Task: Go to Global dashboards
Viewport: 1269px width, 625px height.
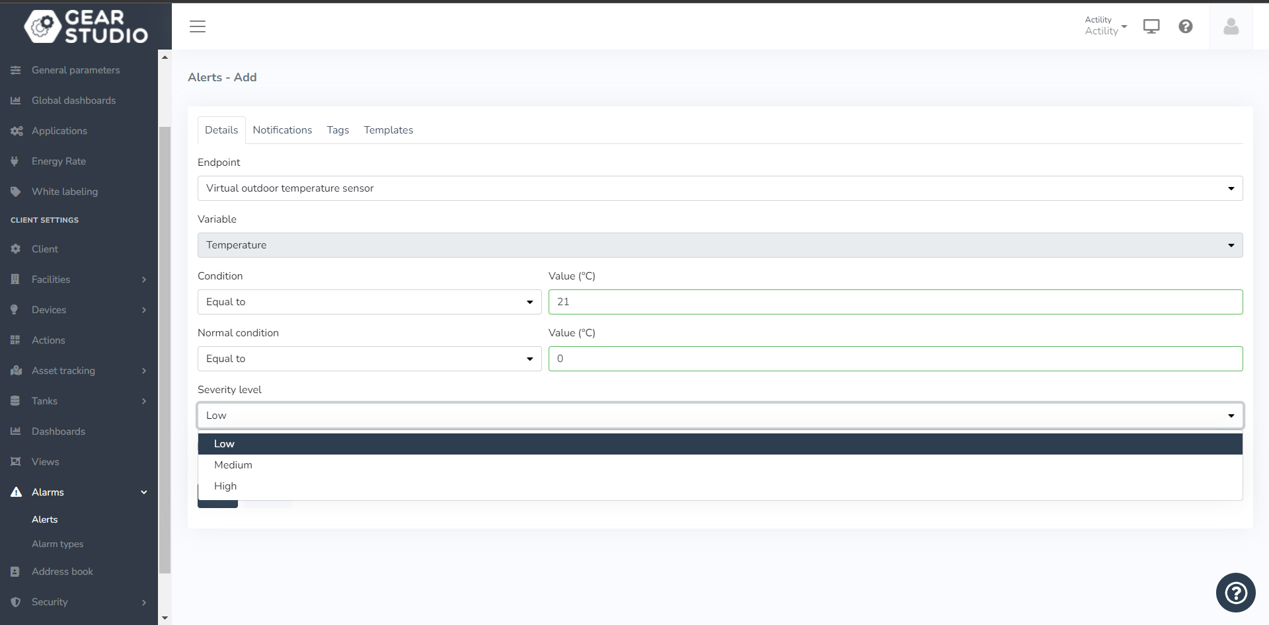Action: pos(73,100)
